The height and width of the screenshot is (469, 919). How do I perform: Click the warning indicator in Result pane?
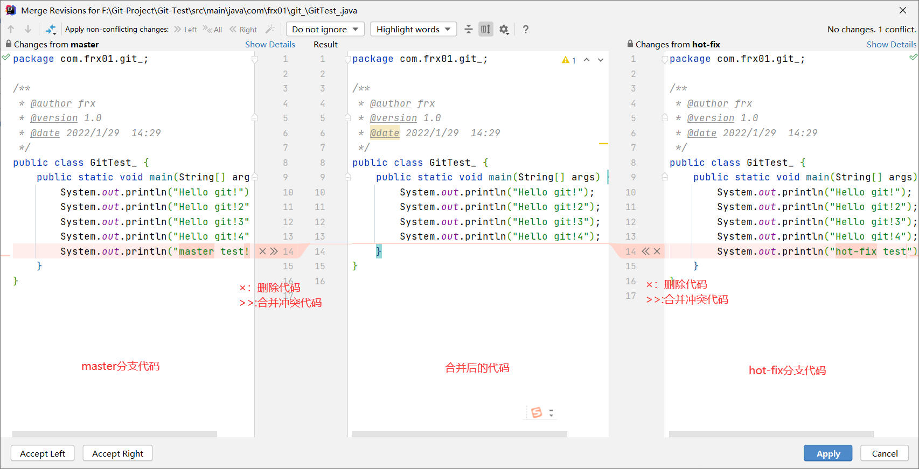point(569,60)
